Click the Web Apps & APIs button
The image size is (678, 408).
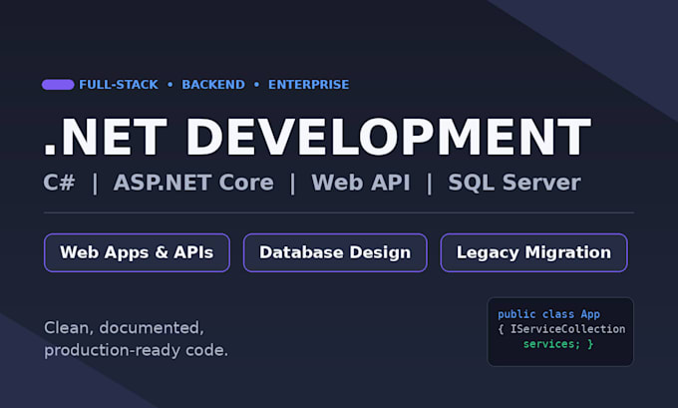(x=137, y=252)
